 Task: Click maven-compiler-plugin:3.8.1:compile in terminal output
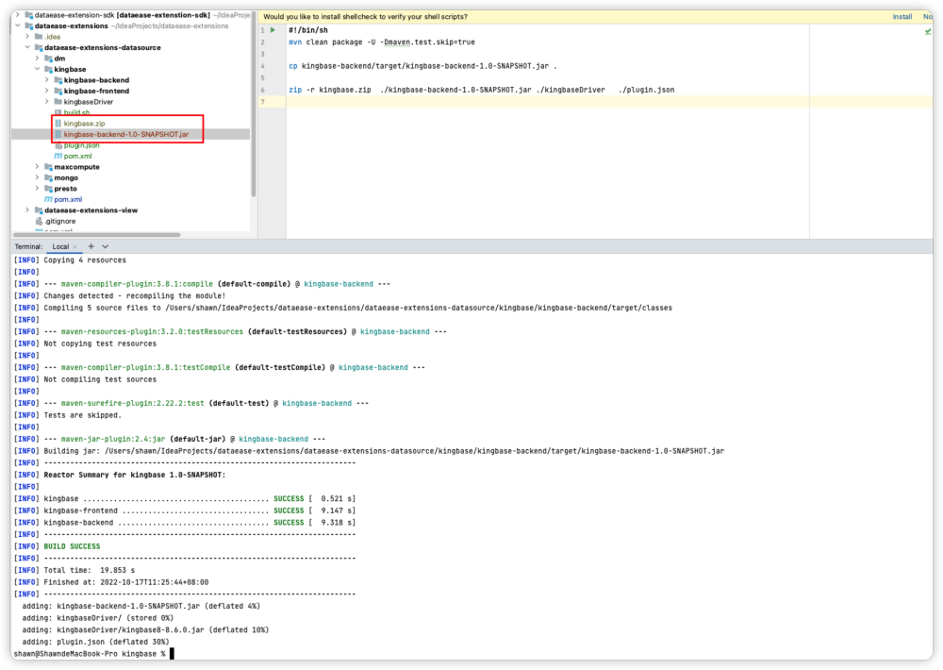pyautogui.click(x=137, y=283)
